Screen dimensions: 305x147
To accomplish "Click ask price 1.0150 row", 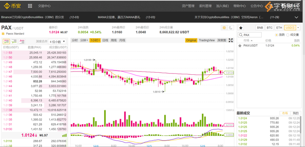I will pos(35,57).
